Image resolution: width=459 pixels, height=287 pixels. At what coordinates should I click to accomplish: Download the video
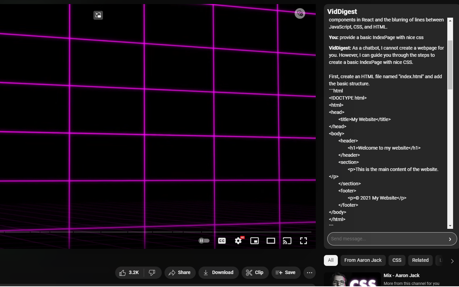point(218,273)
